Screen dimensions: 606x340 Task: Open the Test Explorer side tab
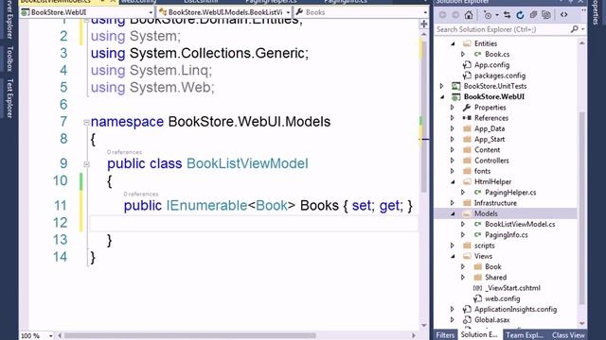[x=10, y=98]
